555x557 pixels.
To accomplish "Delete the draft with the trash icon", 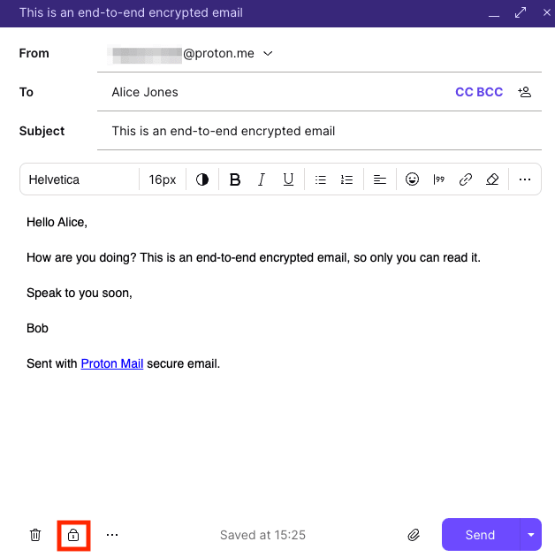I will [x=35, y=535].
